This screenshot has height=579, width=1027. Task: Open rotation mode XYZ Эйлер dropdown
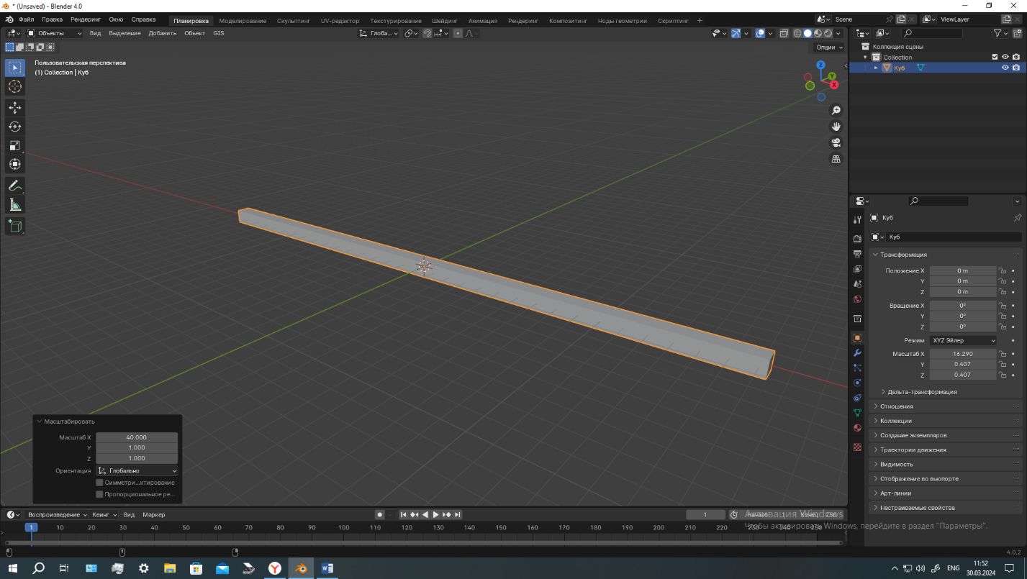963,340
